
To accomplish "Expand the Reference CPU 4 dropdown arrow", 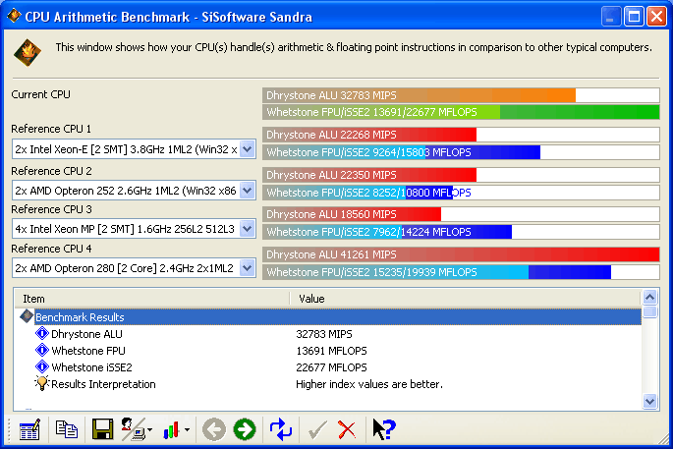I will coord(248,268).
